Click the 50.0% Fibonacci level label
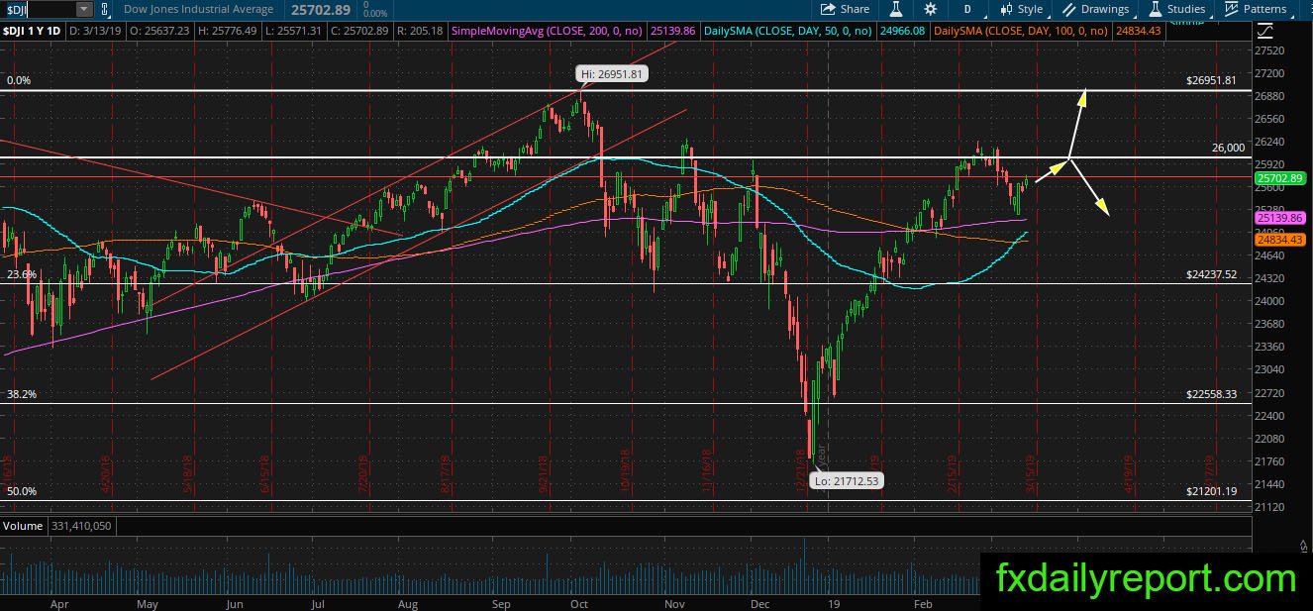The image size is (1313, 611). (22, 491)
